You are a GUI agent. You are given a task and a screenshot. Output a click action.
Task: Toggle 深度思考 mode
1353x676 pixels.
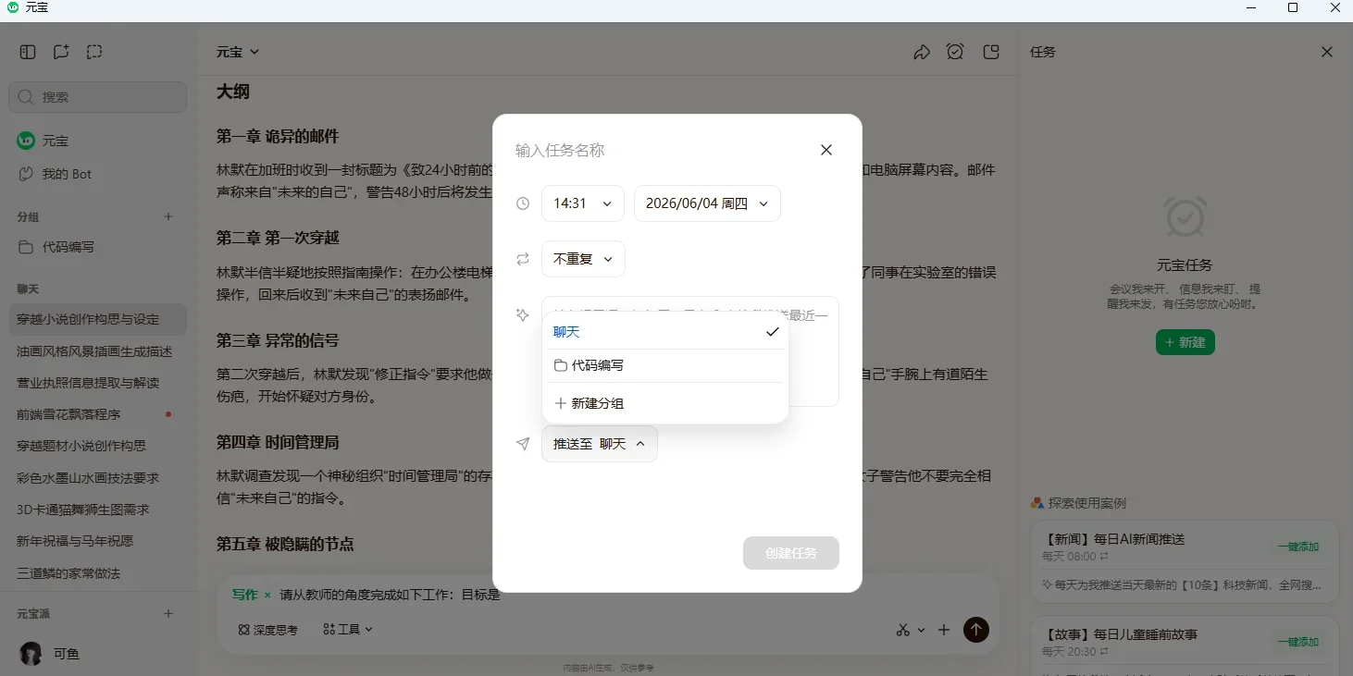268,630
